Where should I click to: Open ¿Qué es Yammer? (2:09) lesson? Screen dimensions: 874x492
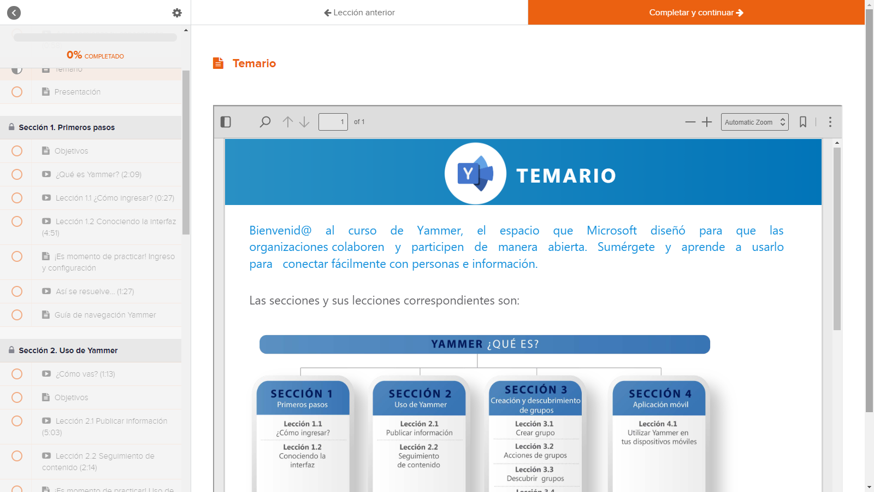(x=91, y=174)
